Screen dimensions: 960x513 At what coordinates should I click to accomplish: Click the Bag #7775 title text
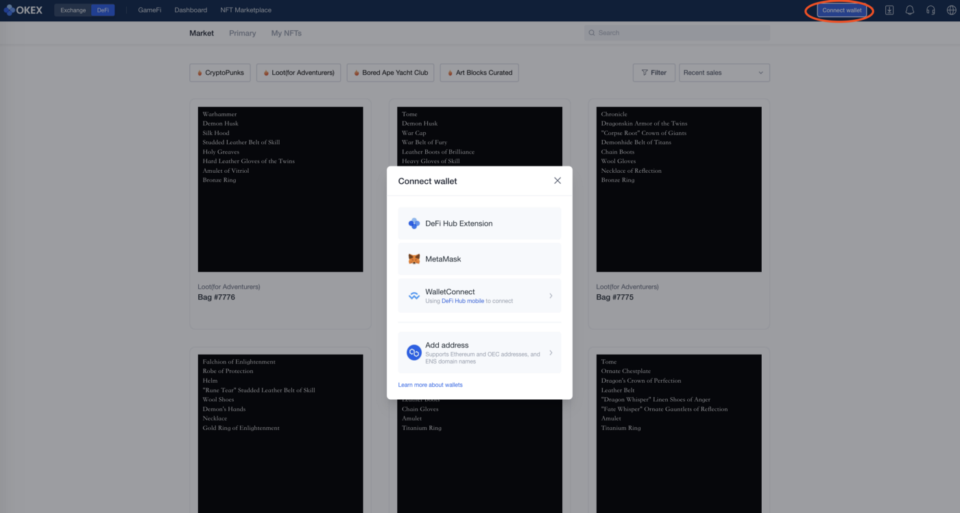point(615,297)
